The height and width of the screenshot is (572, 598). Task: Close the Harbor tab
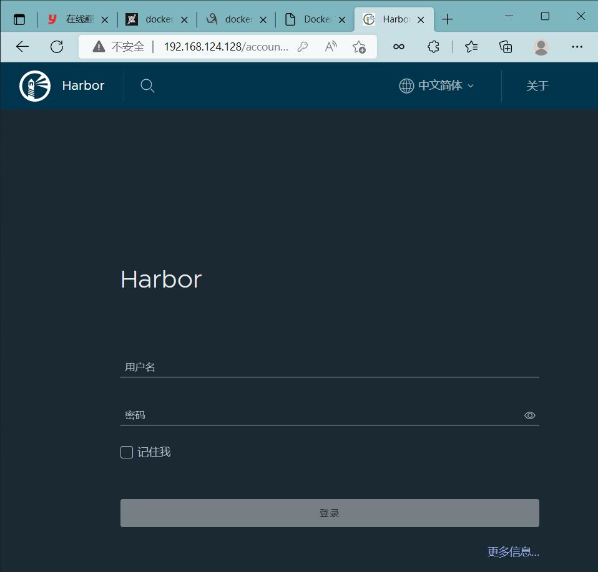tap(421, 20)
